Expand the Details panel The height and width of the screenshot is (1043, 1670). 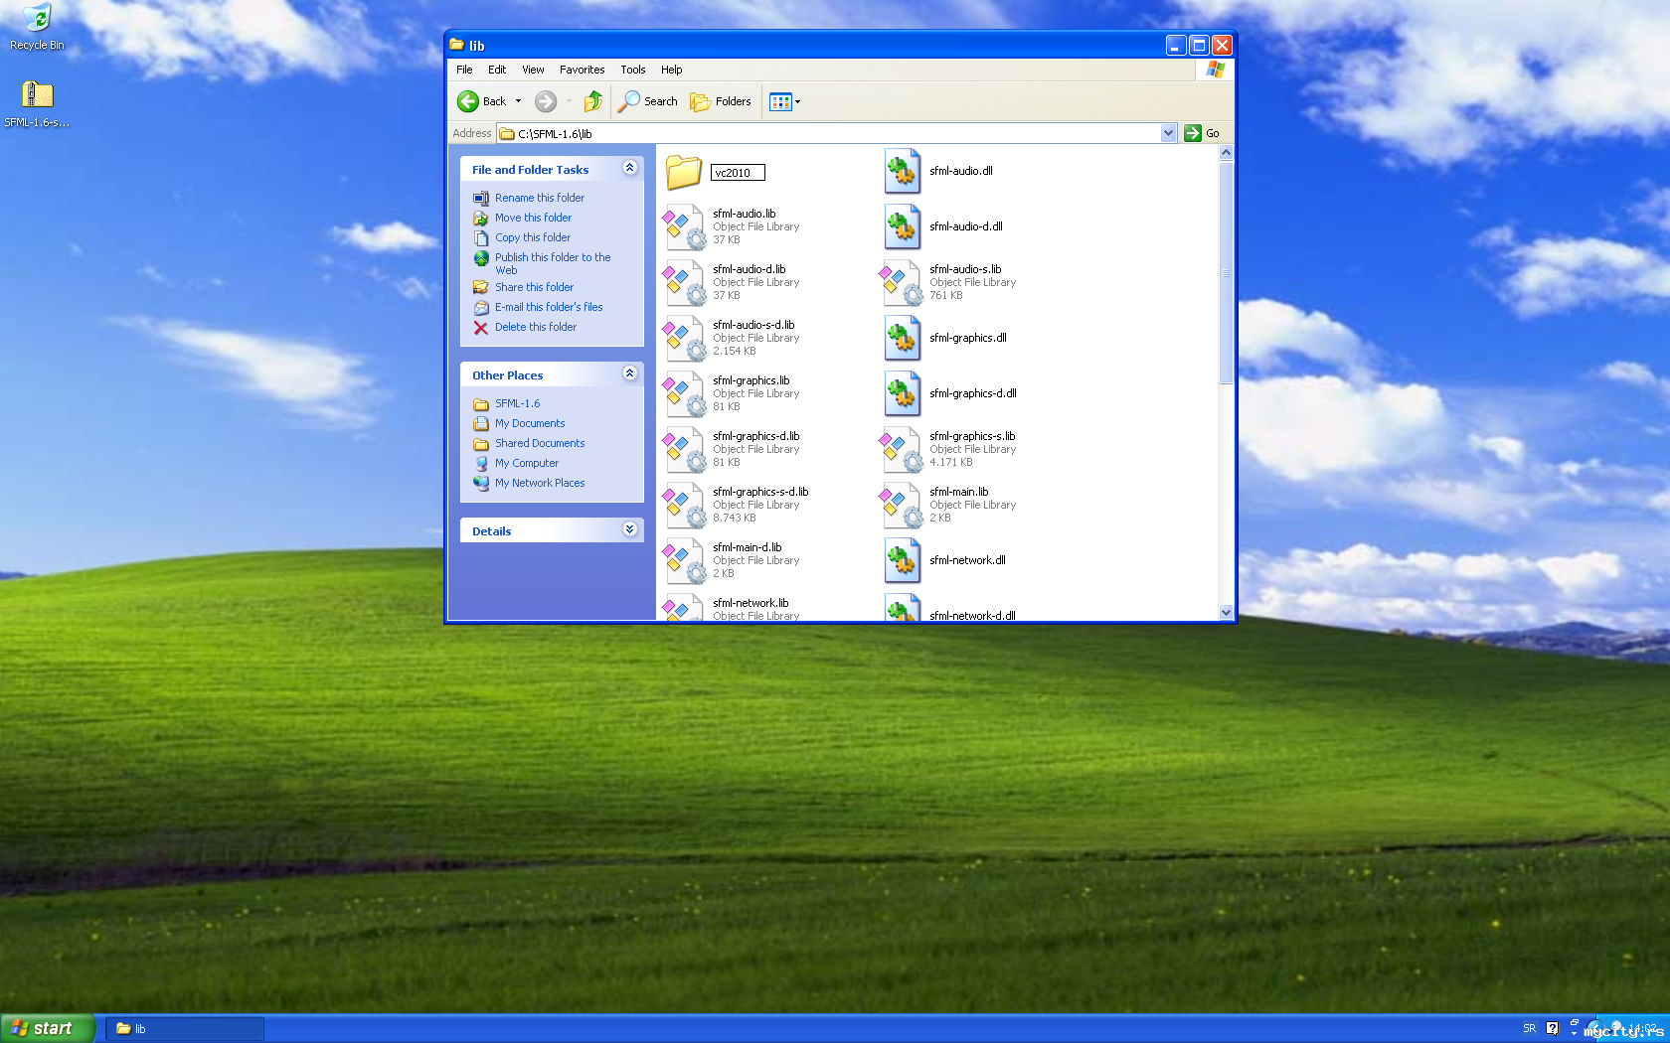pyautogui.click(x=629, y=529)
